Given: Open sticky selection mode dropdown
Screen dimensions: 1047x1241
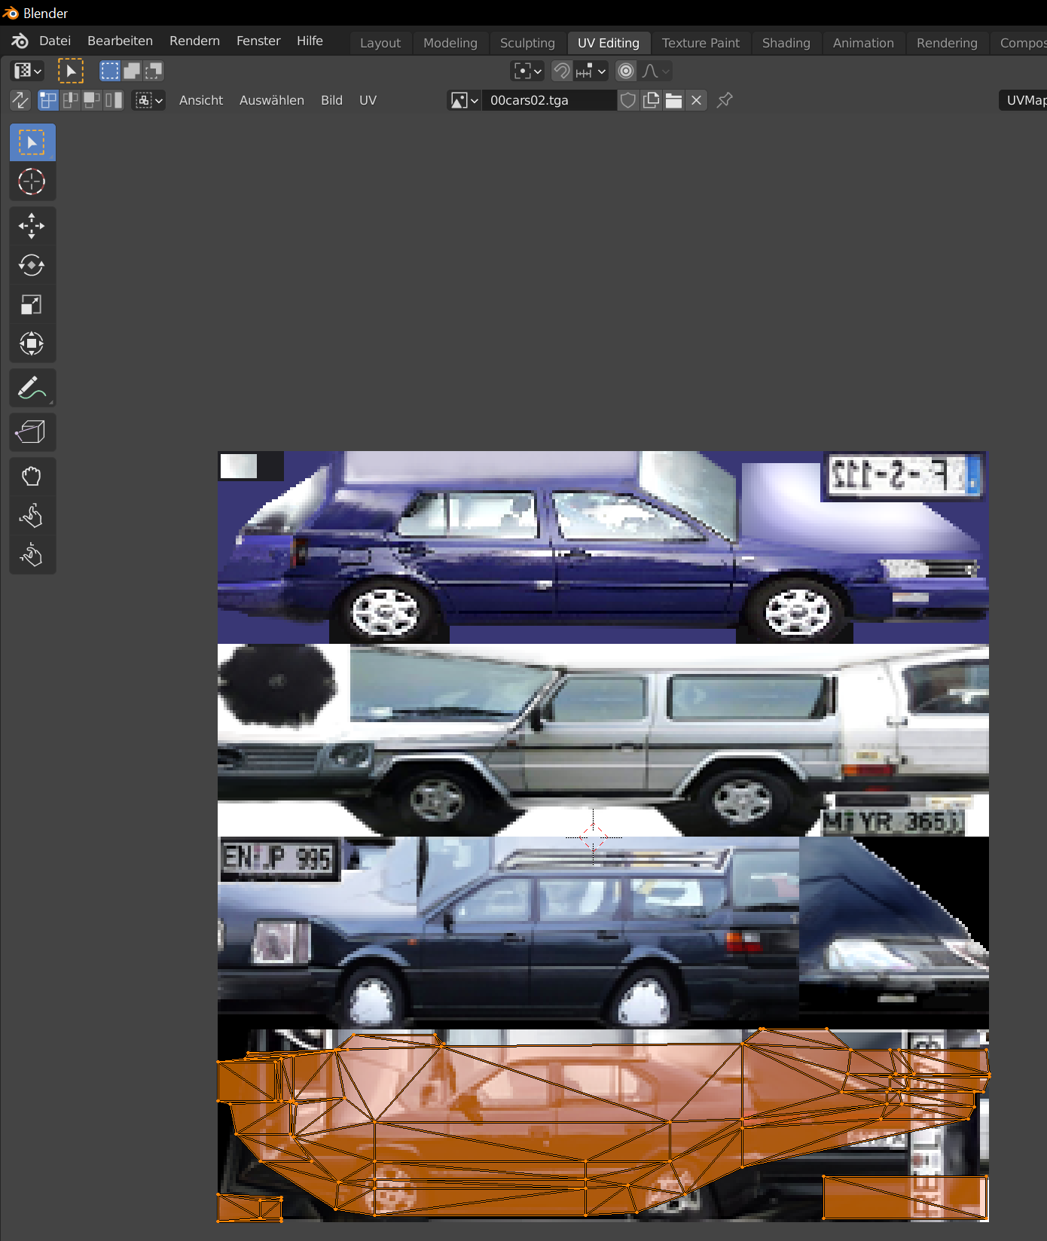Looking at the screenshot, I should tap(149, 100).
